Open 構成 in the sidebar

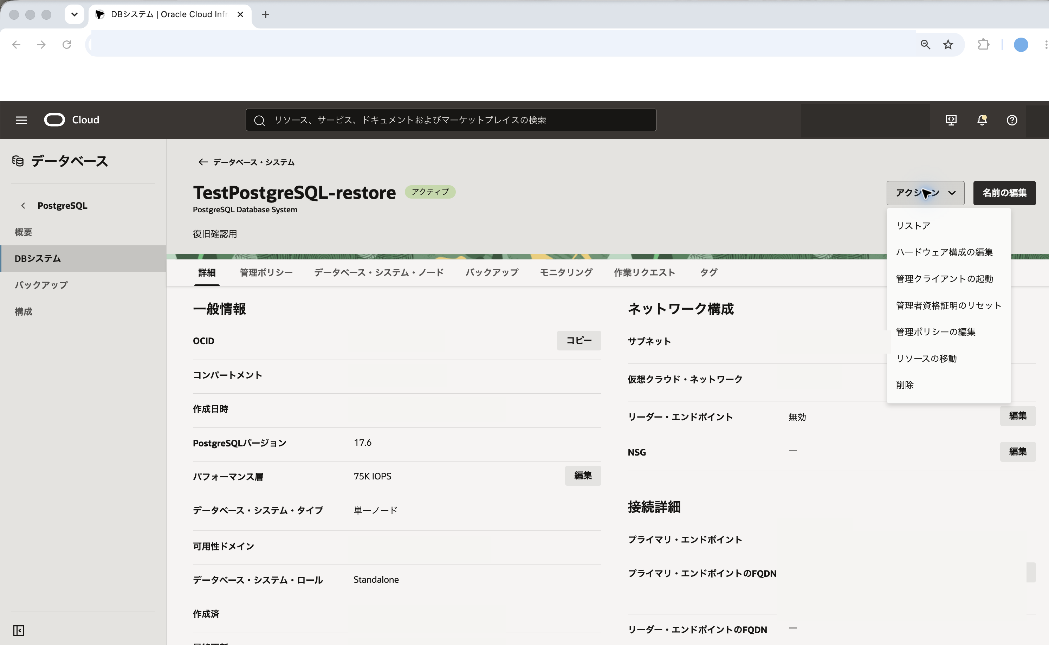pos(83,311)
